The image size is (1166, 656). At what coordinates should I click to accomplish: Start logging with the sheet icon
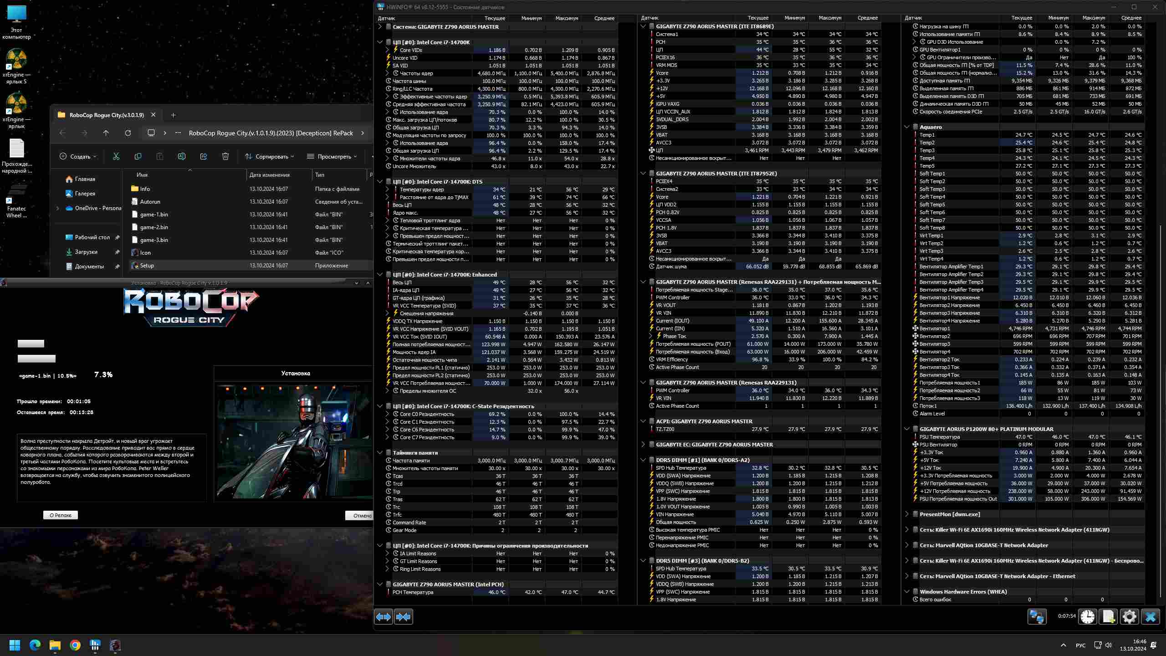click(x=1108, y=617)
